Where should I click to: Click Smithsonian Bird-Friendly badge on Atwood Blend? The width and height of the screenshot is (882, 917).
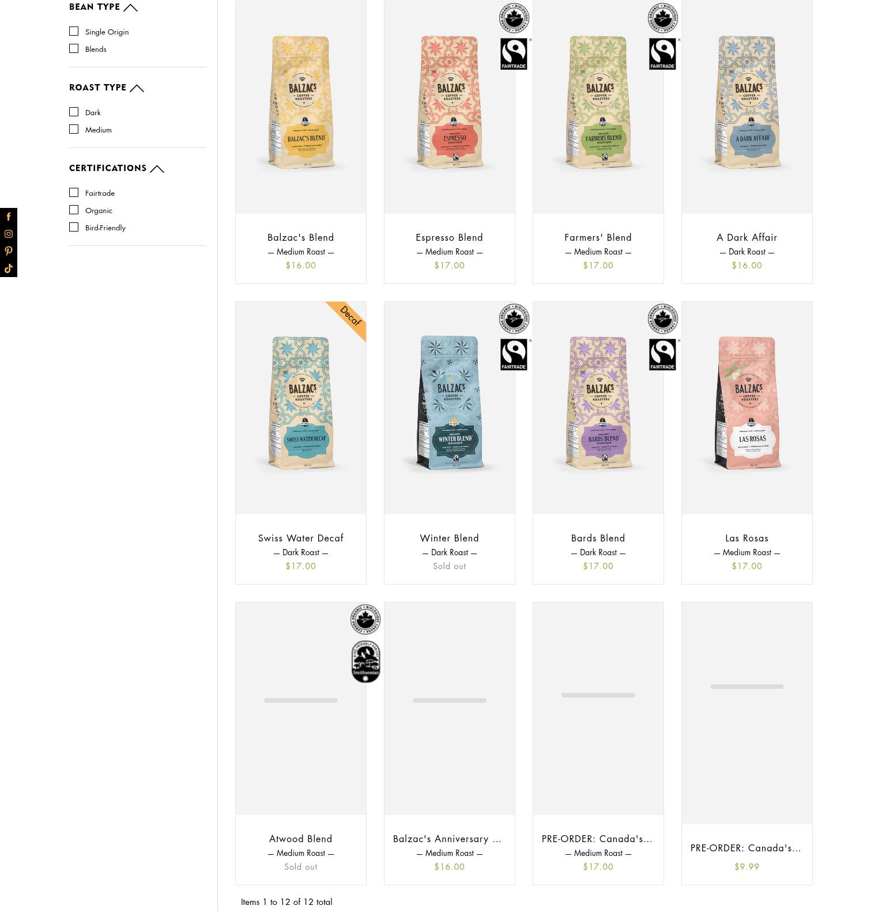point(365,662)
